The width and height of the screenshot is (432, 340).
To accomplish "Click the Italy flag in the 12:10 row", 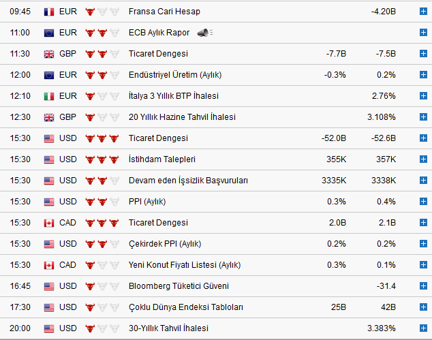I will pos(48,96).
